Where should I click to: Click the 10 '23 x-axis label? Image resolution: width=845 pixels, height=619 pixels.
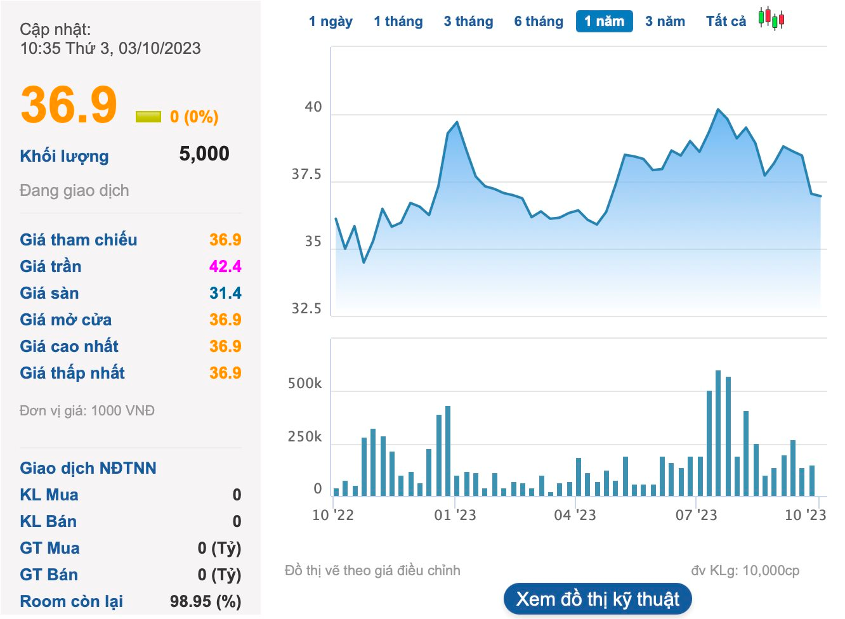tap(805, 515)
